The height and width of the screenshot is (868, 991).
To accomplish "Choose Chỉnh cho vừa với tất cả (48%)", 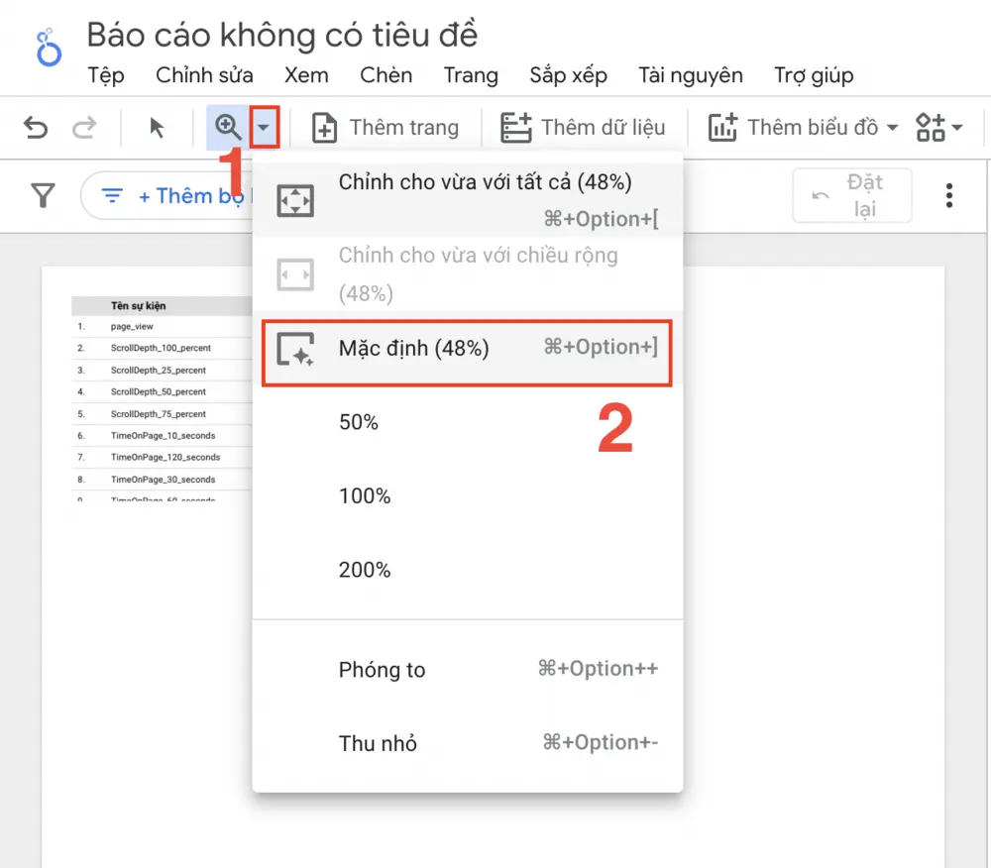I will click(467, 199).
